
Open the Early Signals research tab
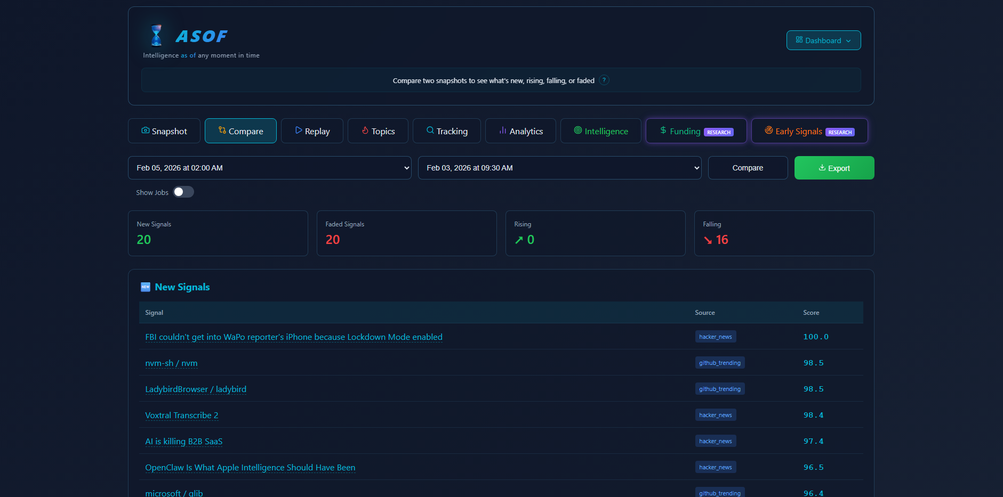[809, 131]
